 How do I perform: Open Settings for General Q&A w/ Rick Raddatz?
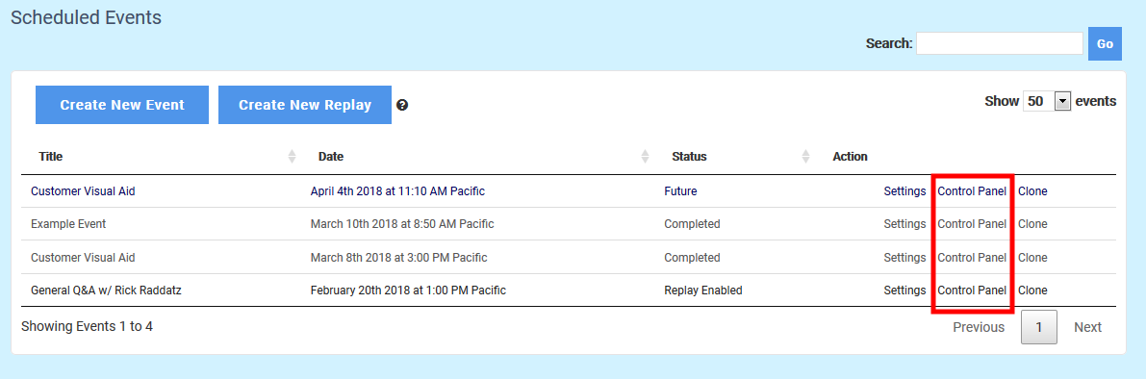[x=904, y=290]
